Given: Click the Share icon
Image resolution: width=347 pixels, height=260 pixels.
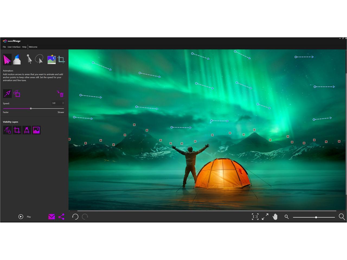Looking at the screenshot, I should [x=62, y=217].
